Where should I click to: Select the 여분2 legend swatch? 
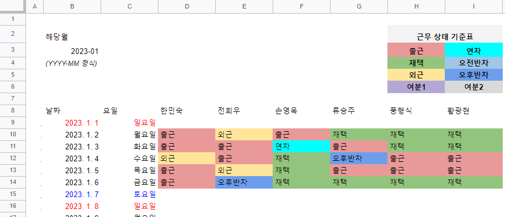click(x=473, y=87)
